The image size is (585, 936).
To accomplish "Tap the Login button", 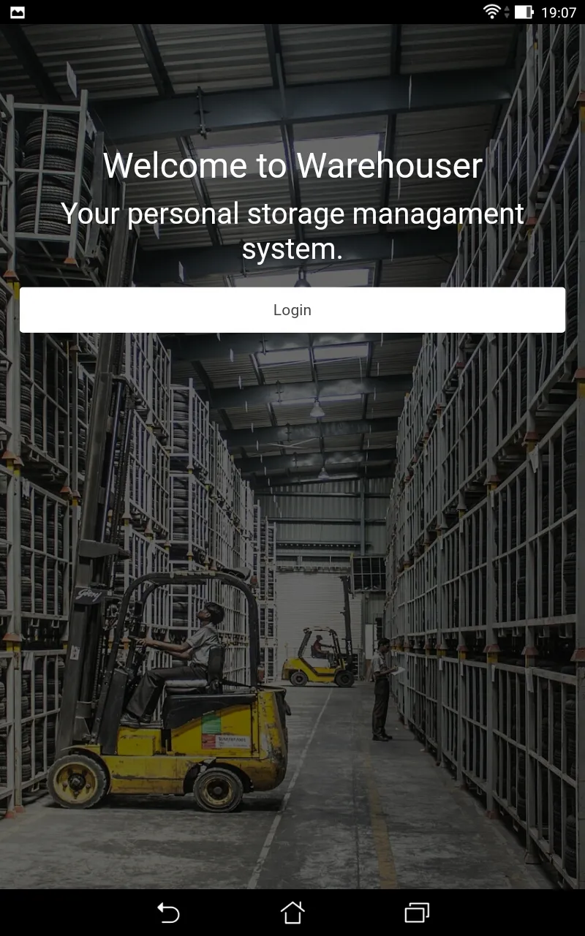I will [292, 310].
